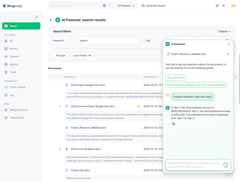Open the File type filter
This screenshot has height=182, width=242.
pos(61,55)
